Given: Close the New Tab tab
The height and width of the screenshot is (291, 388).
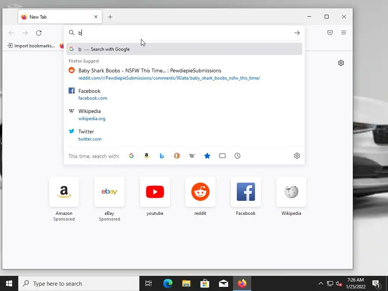Looking at the screenshot, I should pyautogui.click(x=96, y=17).
